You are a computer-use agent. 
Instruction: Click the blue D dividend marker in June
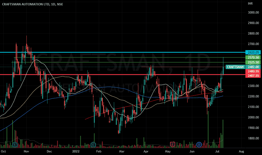199,145
